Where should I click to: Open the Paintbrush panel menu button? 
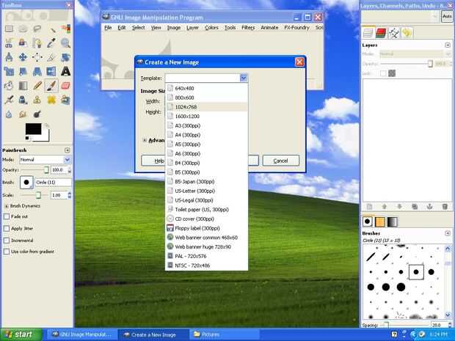(x=68, y=150)
